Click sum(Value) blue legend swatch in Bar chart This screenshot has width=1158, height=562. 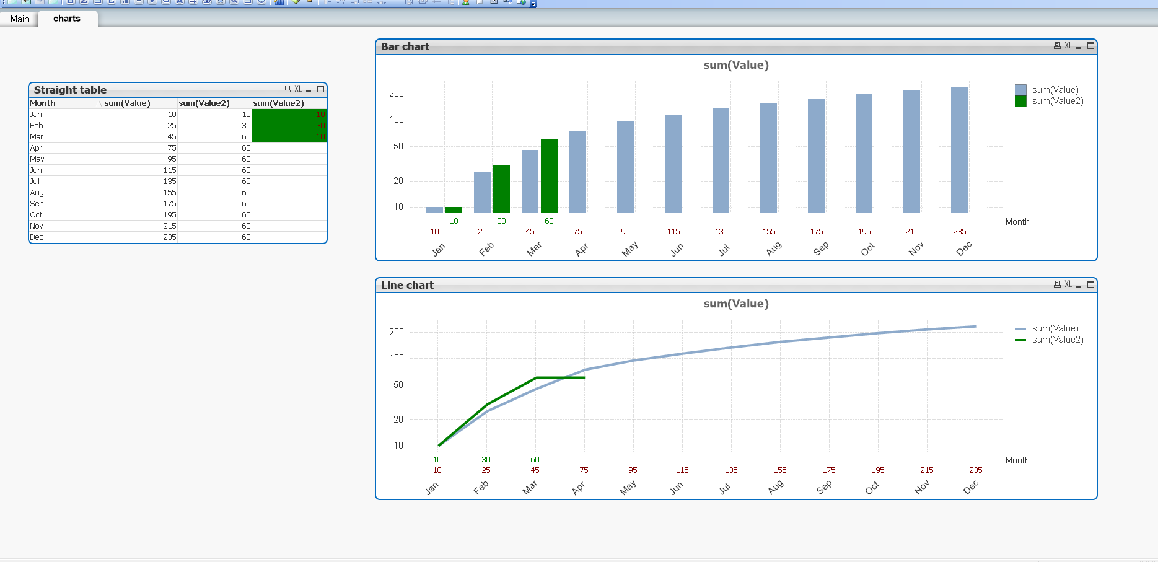[1020, 90]
